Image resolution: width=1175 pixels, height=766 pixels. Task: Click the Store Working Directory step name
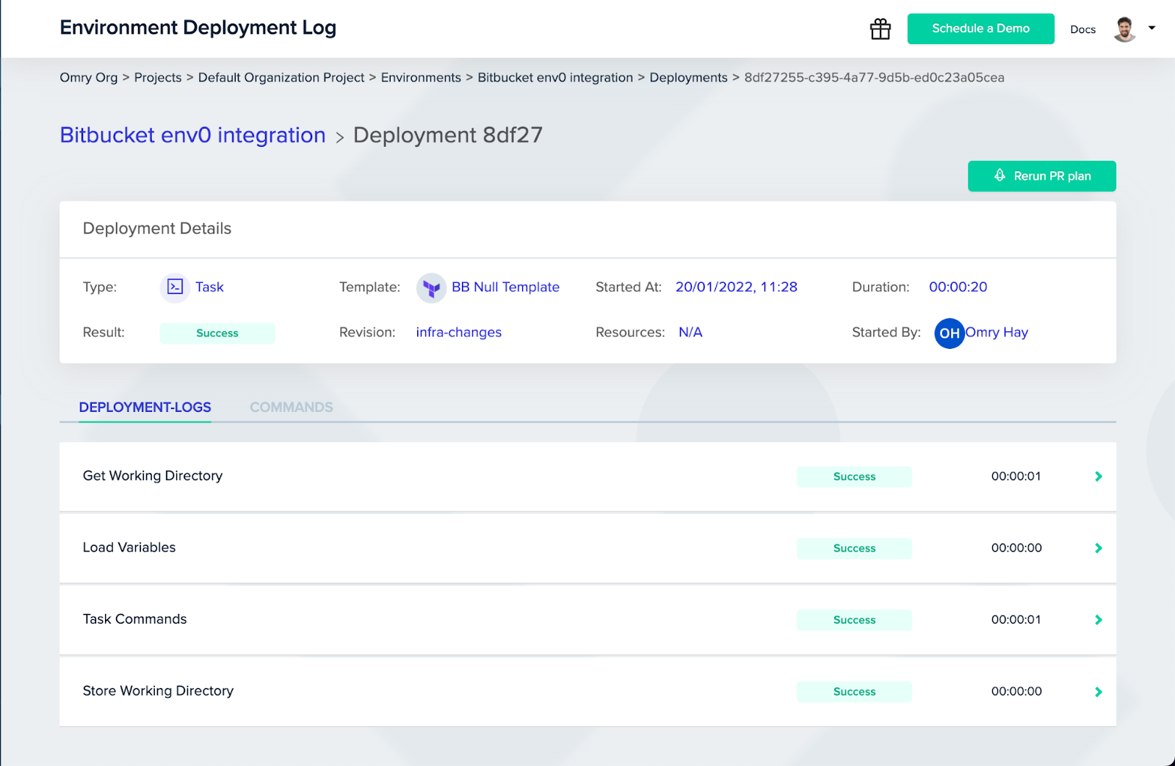pyautogui.click(x=158, y=691)
